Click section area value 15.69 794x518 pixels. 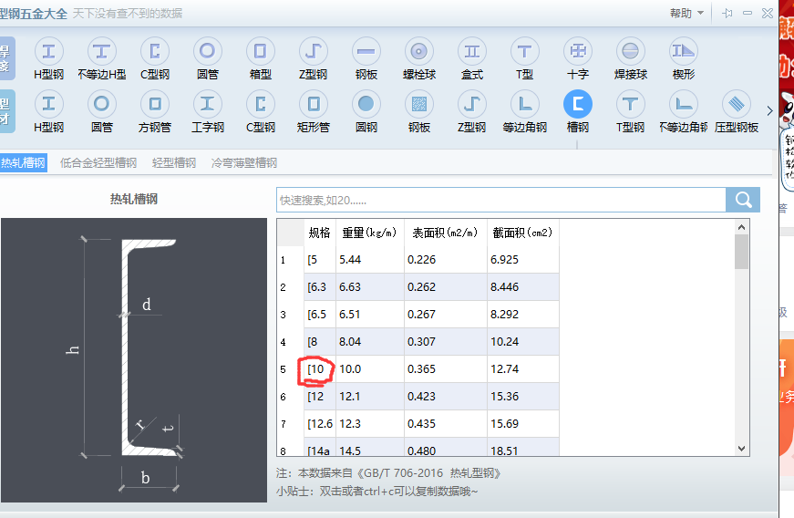point(522,424)
